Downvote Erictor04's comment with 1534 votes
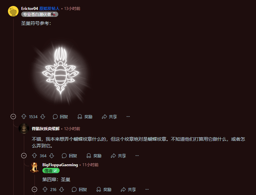The height and width of the screenshot is (195, 256). [43, 117]
